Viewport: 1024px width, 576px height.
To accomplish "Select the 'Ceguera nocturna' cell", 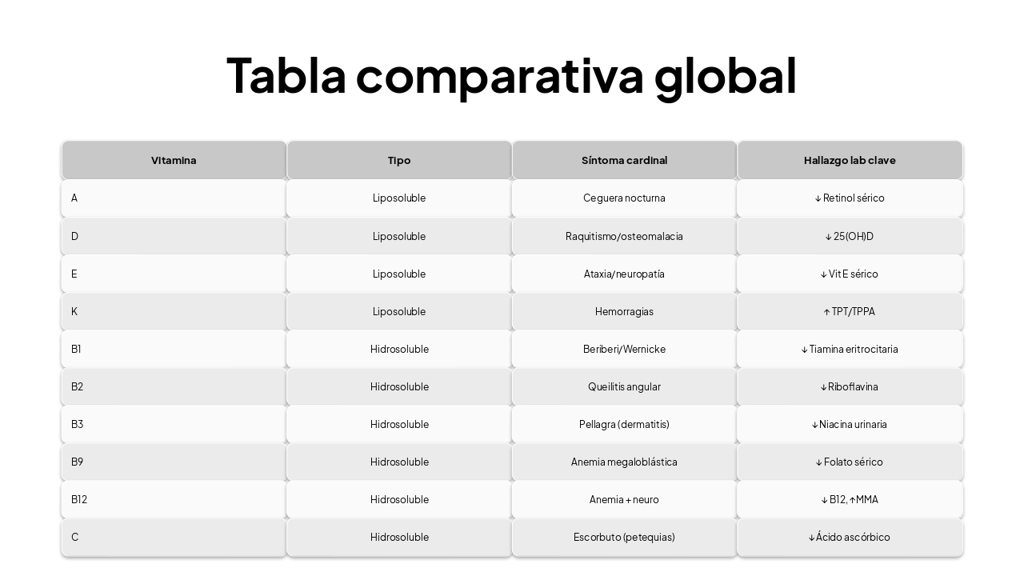I will point(624,198).
